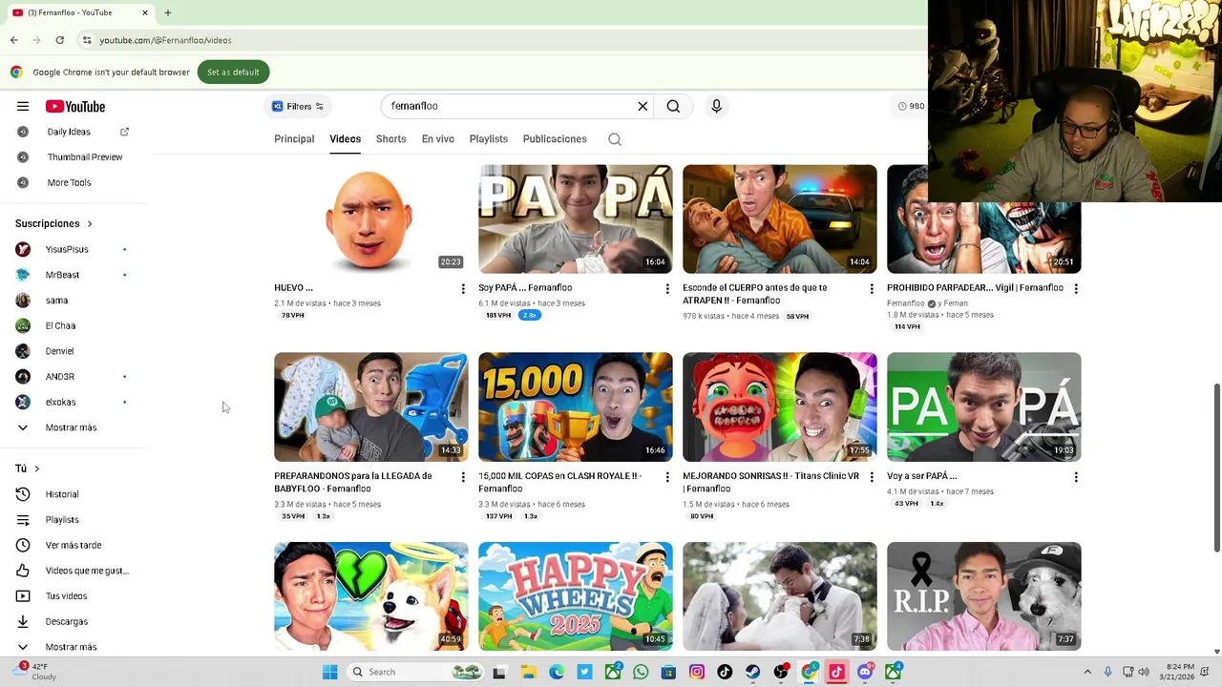
Task: Open the system volume control in the tray
Action: click(x=1144, y=672)
